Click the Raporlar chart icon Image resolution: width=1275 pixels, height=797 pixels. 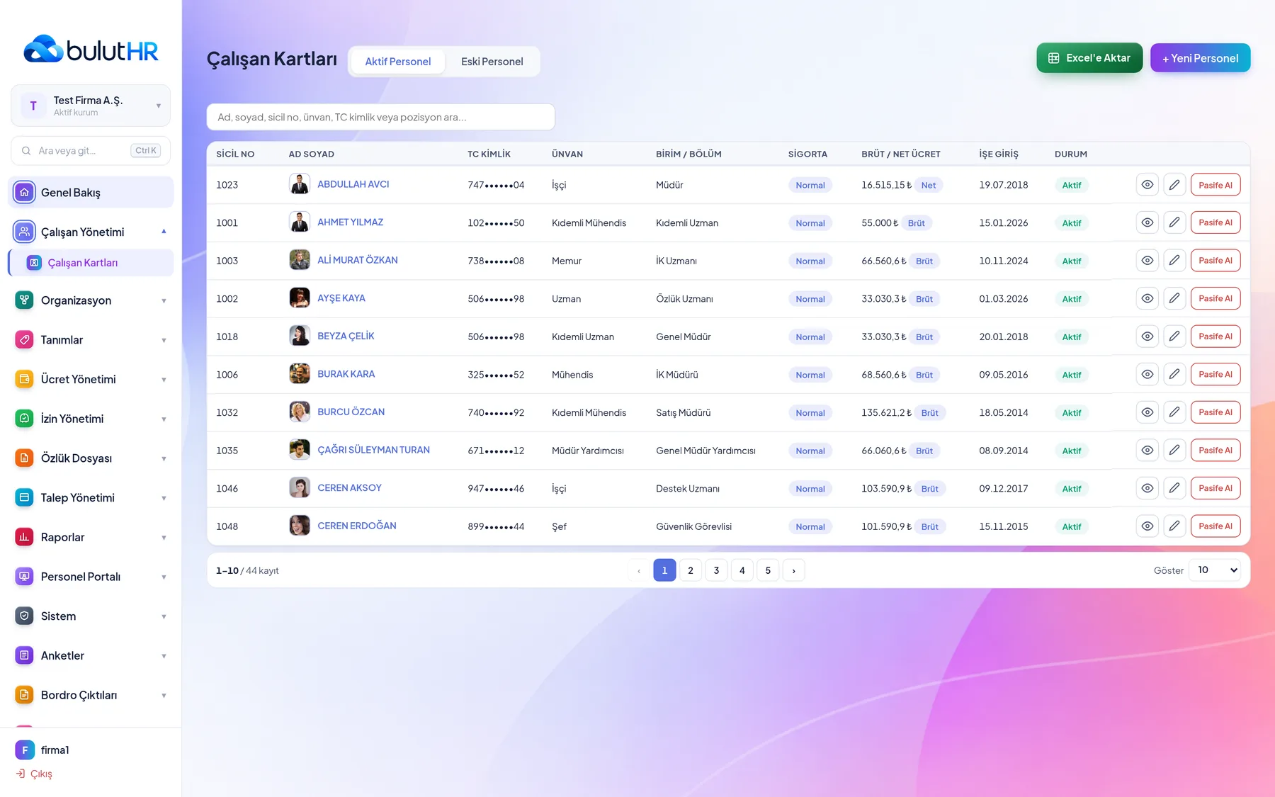(x=24, y=537)
